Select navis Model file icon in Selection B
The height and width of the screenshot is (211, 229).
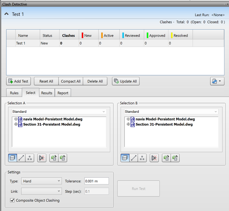[133, 119]
